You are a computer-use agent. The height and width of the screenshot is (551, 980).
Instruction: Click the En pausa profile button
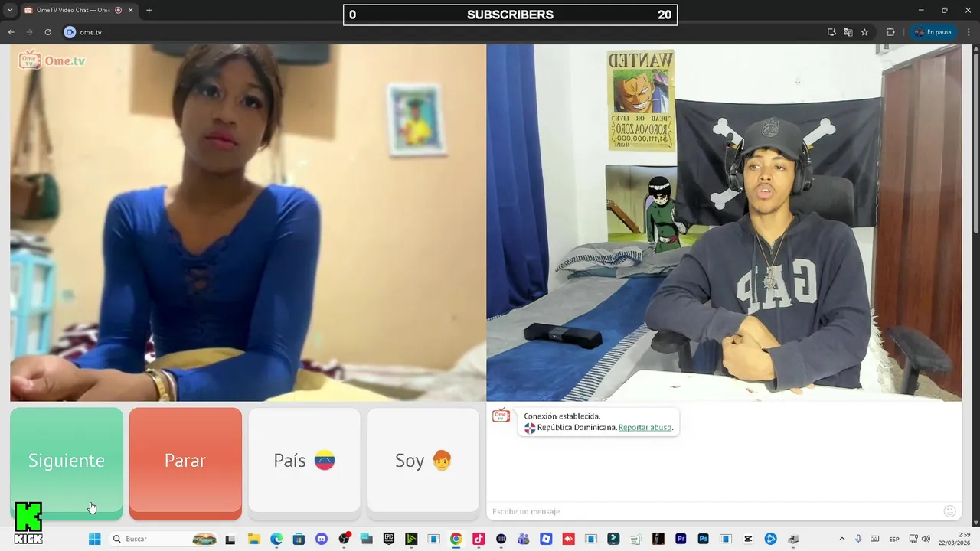933,32
